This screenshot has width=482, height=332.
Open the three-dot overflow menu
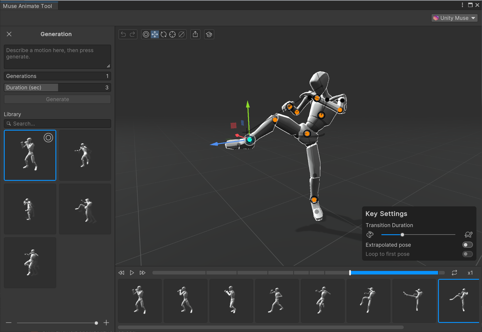[462, 5]
